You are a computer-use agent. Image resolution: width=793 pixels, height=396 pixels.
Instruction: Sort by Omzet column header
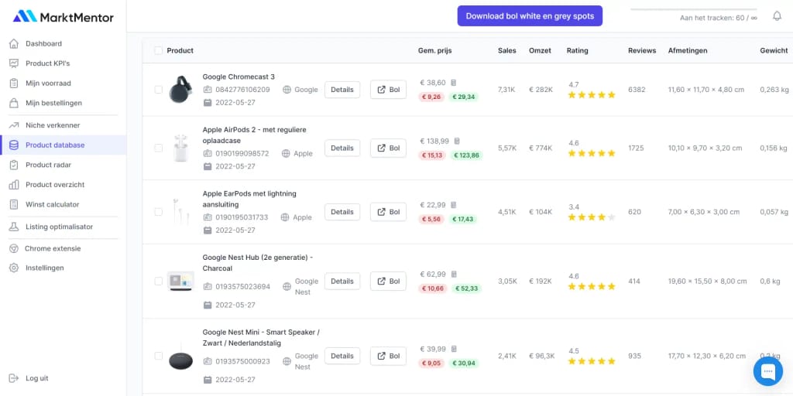coord(540,50)
